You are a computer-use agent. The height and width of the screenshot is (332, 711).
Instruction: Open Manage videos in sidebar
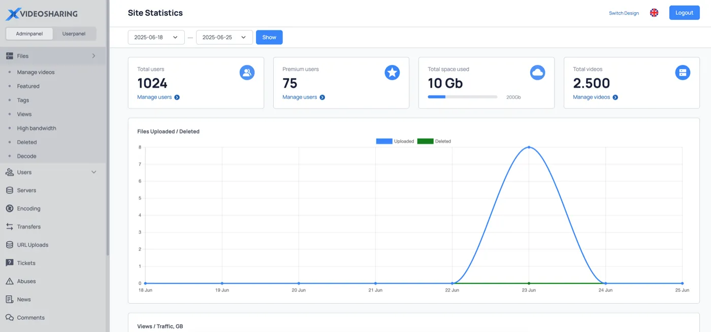[x=36, y=72]
